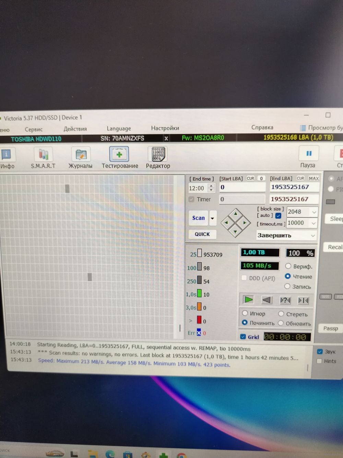The image size is (343, 458).
Task: Open Просмотр буфера icon in menu bar
Action: (x=303, y=128)
